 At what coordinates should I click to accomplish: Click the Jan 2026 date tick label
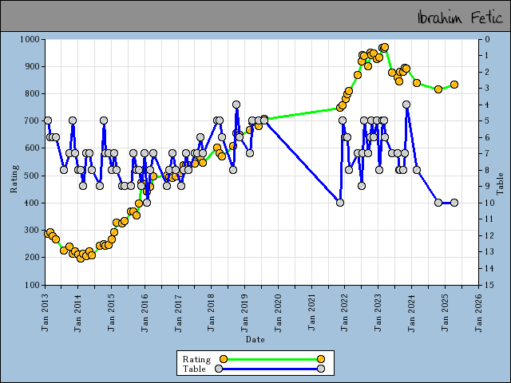click(x=478, y=313)
